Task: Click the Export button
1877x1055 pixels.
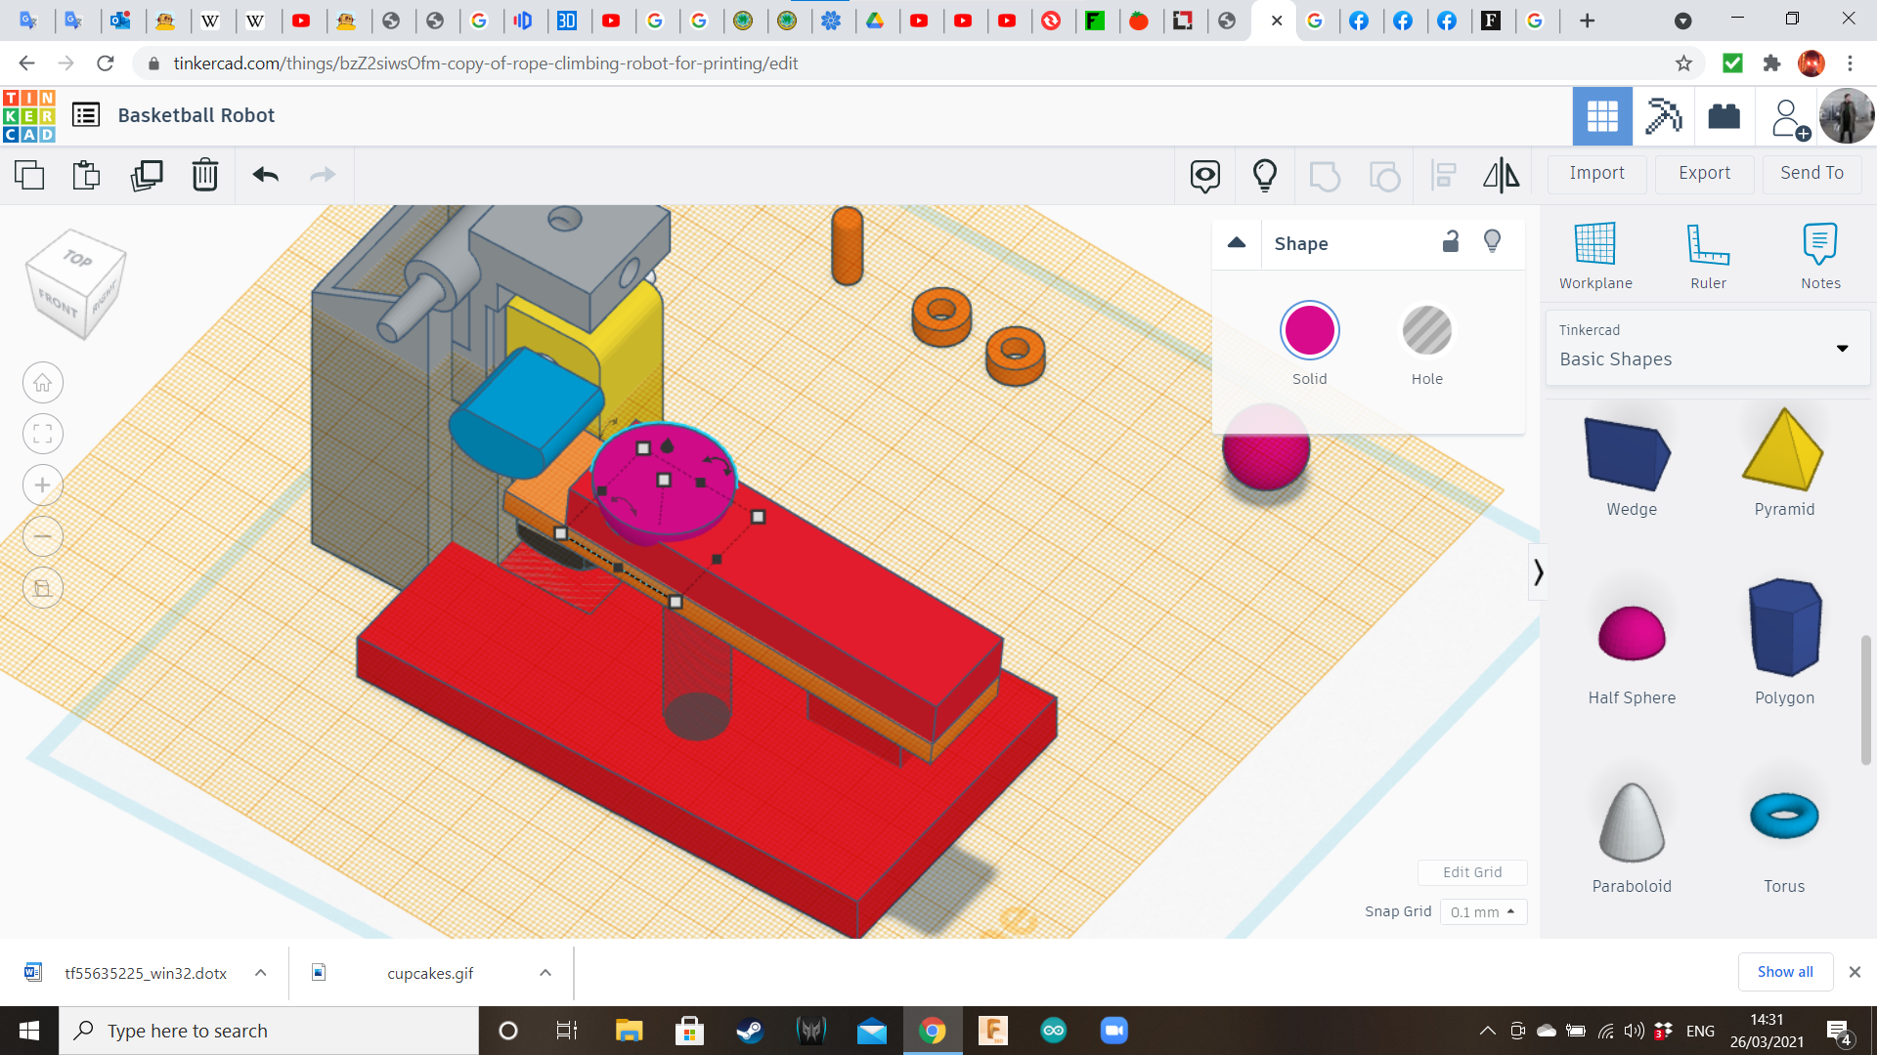Action: point(1703,173)
